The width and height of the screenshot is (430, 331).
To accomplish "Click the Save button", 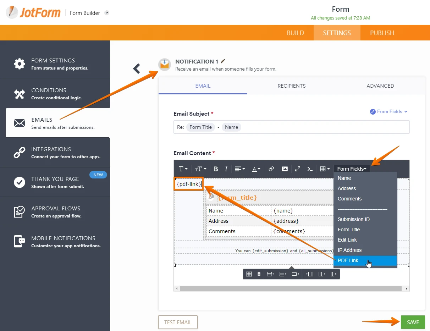I will click(413, 322).
